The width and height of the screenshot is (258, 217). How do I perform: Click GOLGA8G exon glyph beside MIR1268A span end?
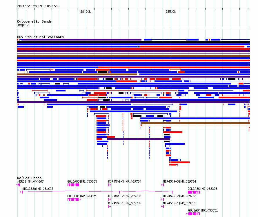coord(194,192)
